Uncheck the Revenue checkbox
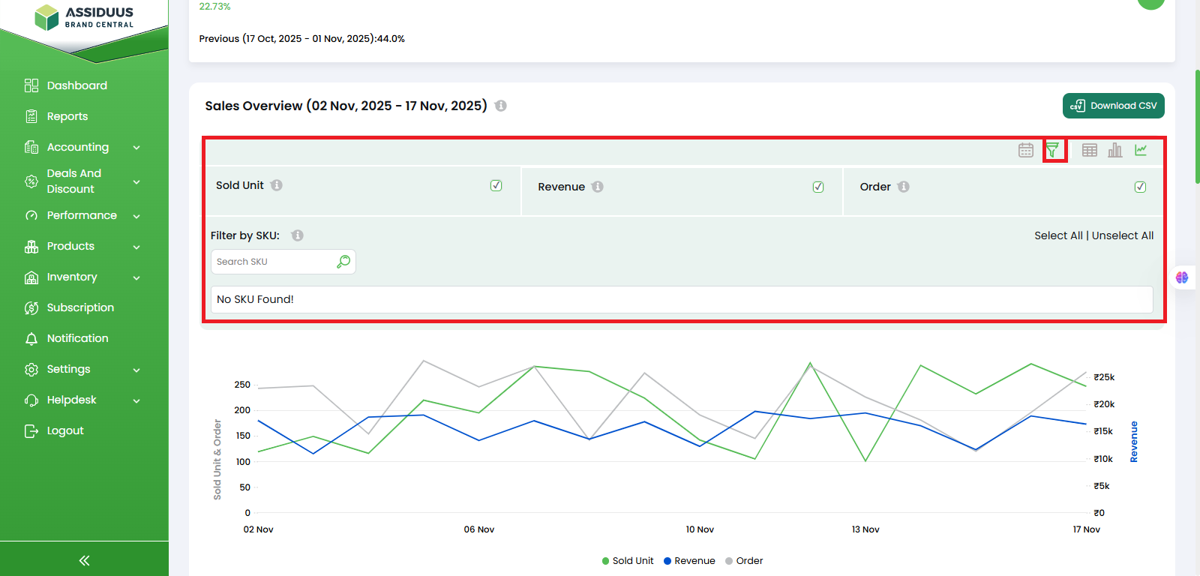1200x576 pixels. click(x=818, y=187)
